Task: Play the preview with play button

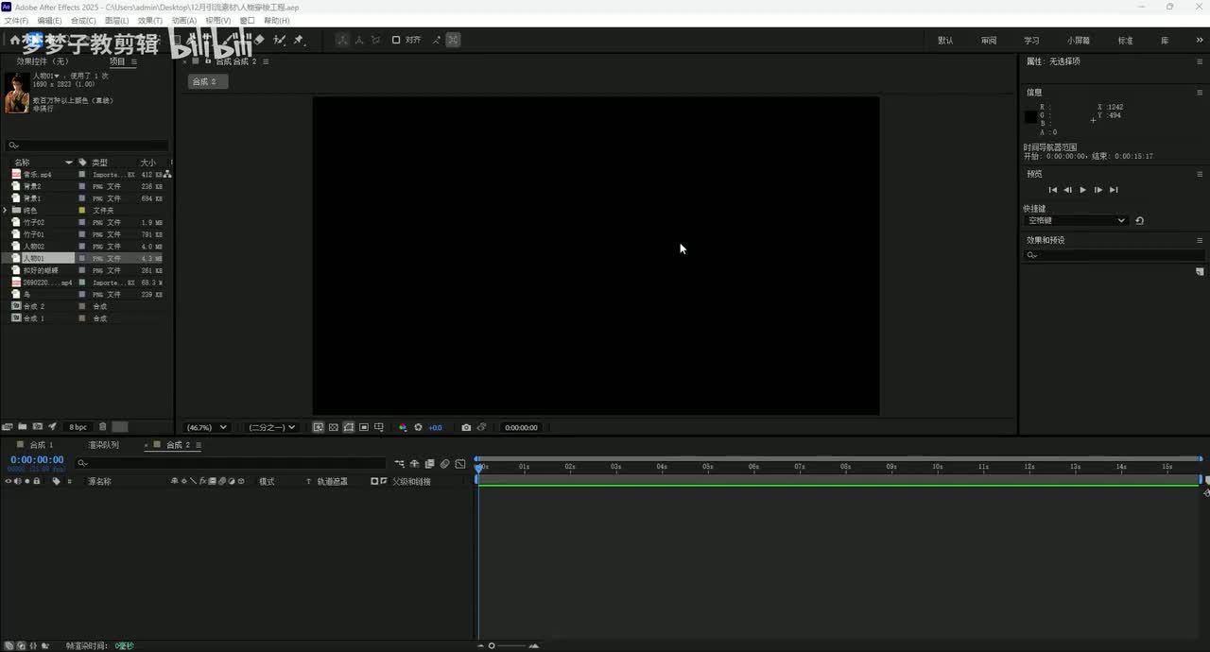Action: click(x=1083, y=190)
